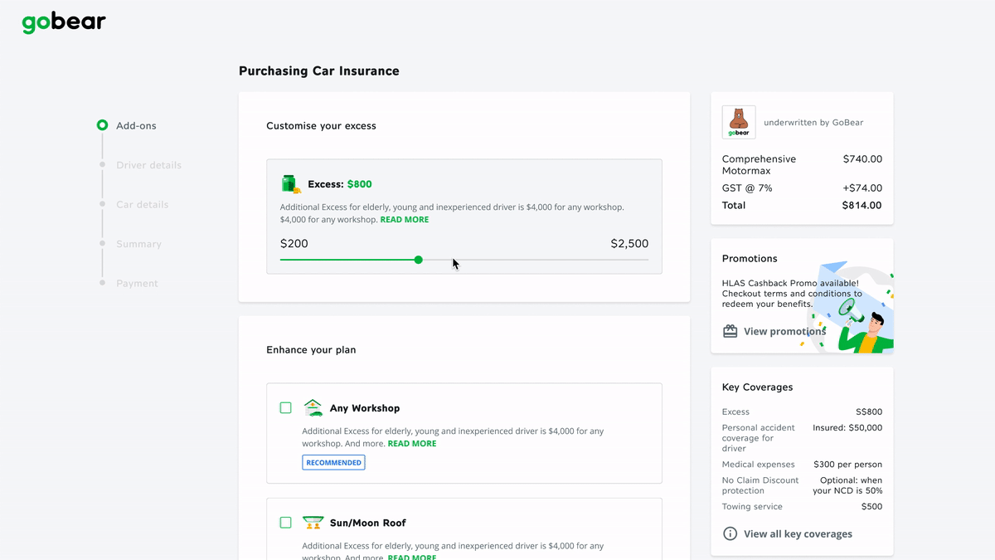Viewport: 995px width, 560px height.
Task: Tick the Any Workshop checkbox
Action: tap(285, 407)
